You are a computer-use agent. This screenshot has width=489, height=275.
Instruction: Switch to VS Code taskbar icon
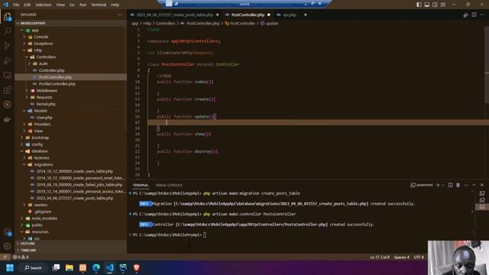click(109, 267)
